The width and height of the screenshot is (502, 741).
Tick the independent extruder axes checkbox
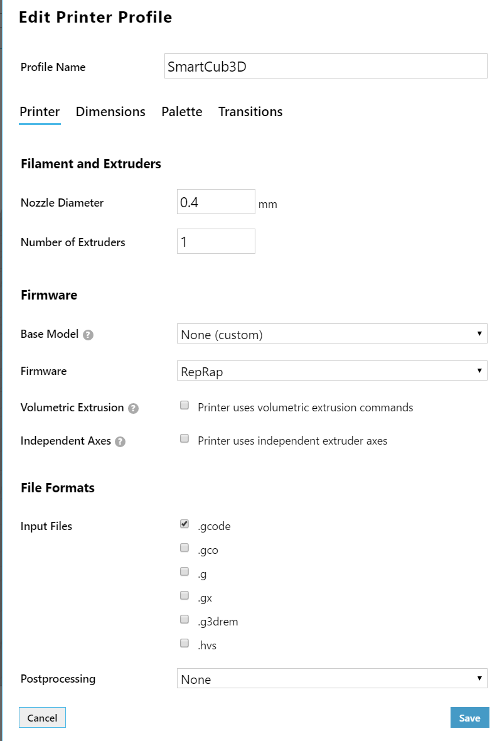184,438
